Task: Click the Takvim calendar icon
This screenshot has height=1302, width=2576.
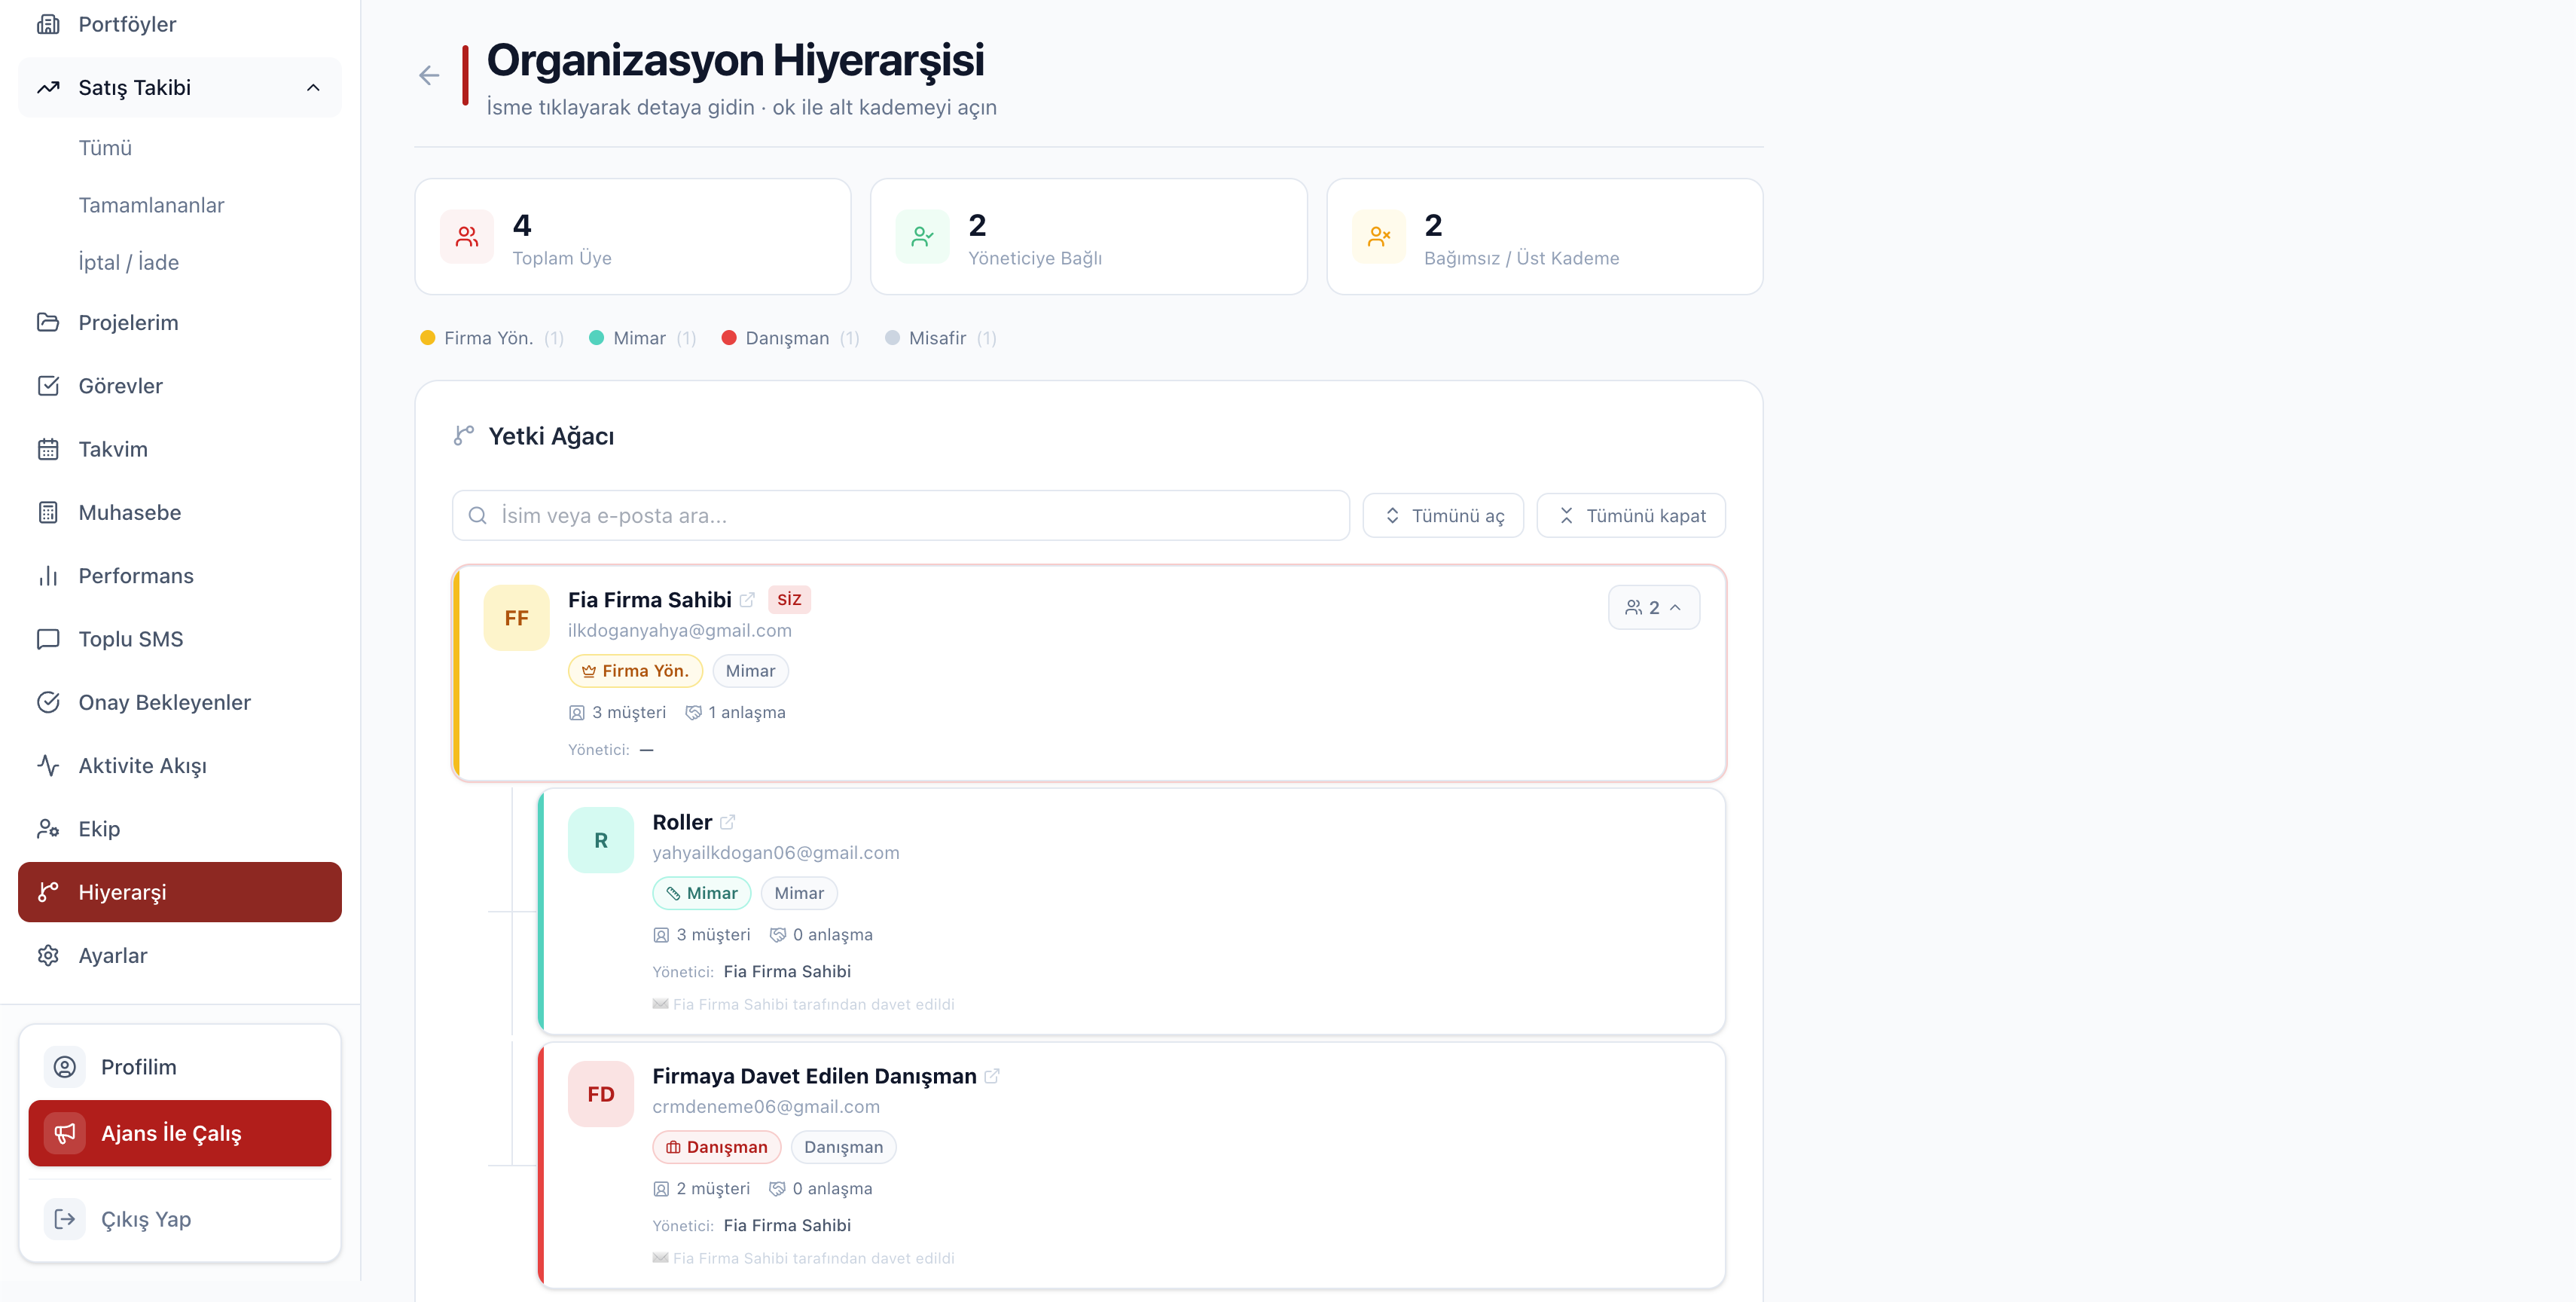Action: (48, 449)
